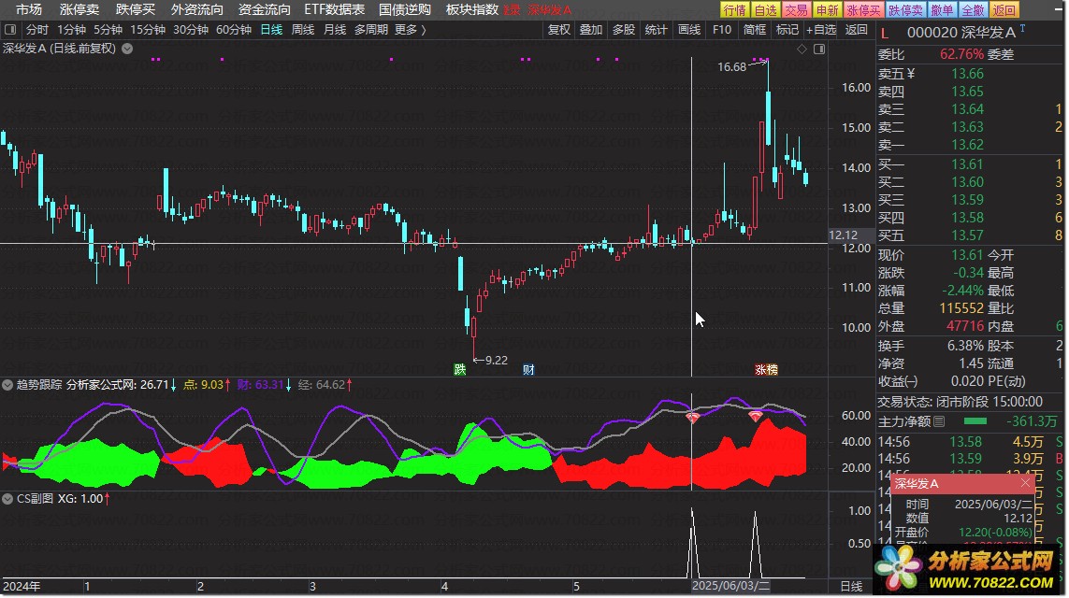Click the 卖一 13.62 order row
Screen dimensions: 1069x598
pyautogui.click(x=970, y=145)
